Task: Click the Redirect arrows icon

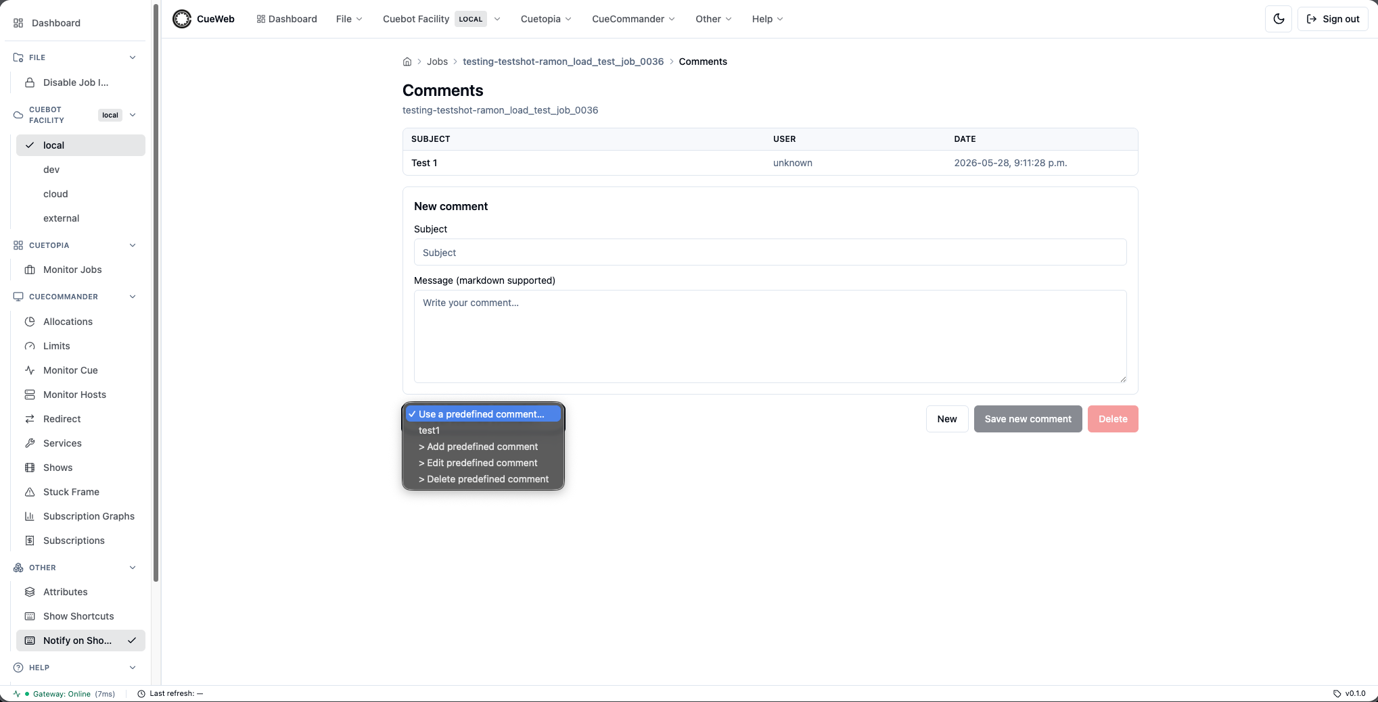Action: [x=30, y=419]
